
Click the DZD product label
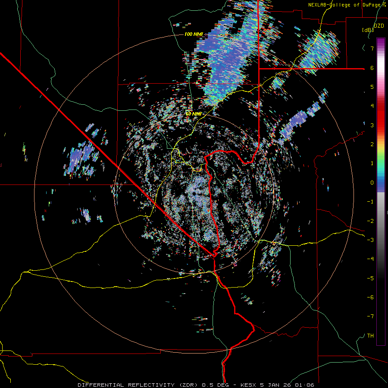point(379,26)
